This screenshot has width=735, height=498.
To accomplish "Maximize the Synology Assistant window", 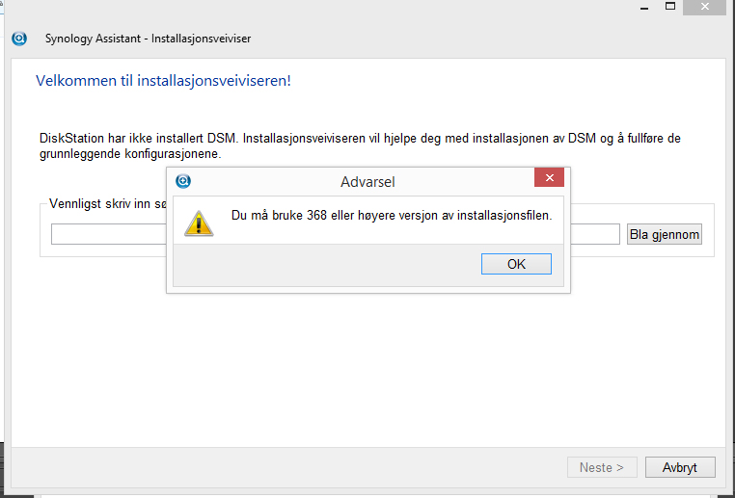I will pyautogui.click(x=670, y=7).
